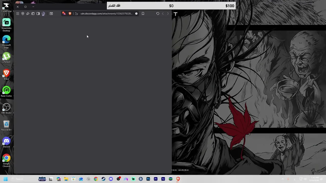
Task: Open the Brave desktop shortcut
Action: (x=6, y=75)
